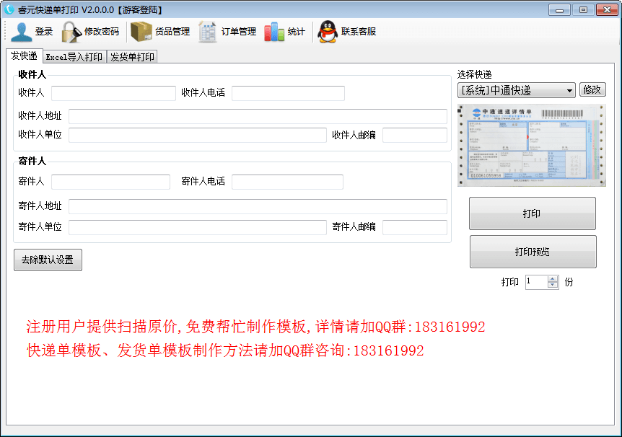
Task: Open 统计 bar chart icon
Action: click(x=274, y=32)
